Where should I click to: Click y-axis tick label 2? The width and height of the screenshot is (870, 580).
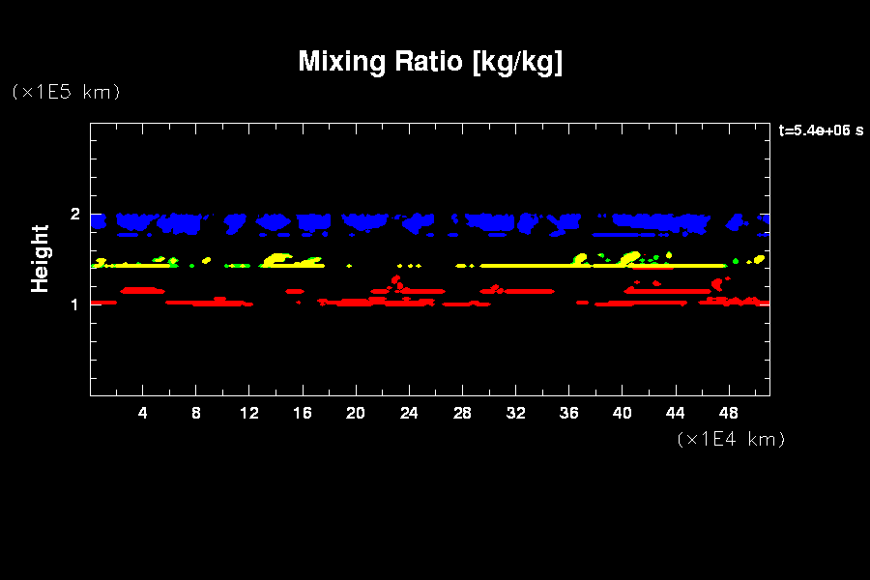pyautogui.click(x=74, y=215)
